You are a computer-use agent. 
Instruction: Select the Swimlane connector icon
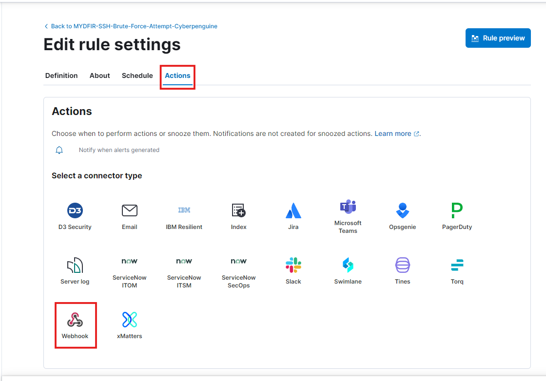point(348,265)
